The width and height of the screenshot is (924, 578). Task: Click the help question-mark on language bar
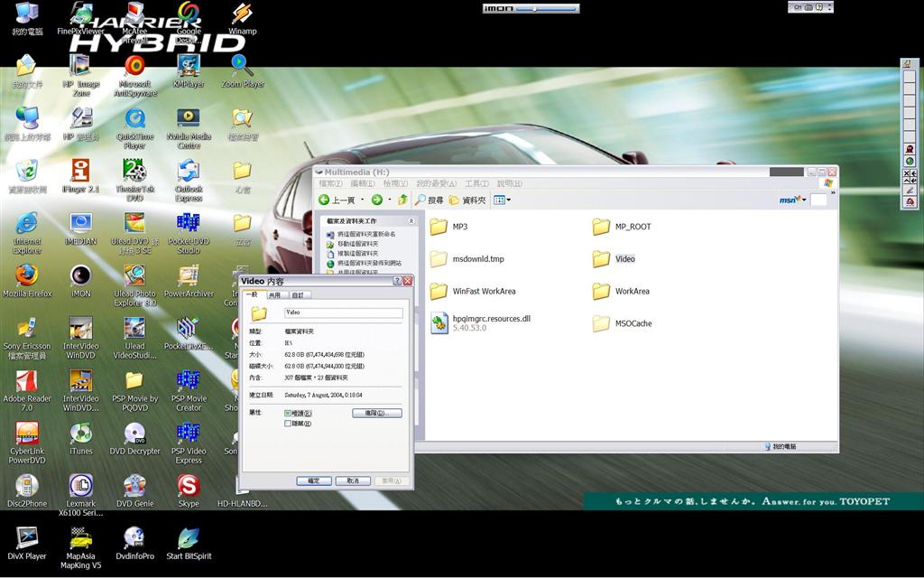tap(818, 7)
